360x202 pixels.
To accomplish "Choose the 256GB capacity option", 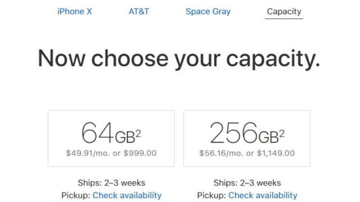I will [x=247, y=138].
